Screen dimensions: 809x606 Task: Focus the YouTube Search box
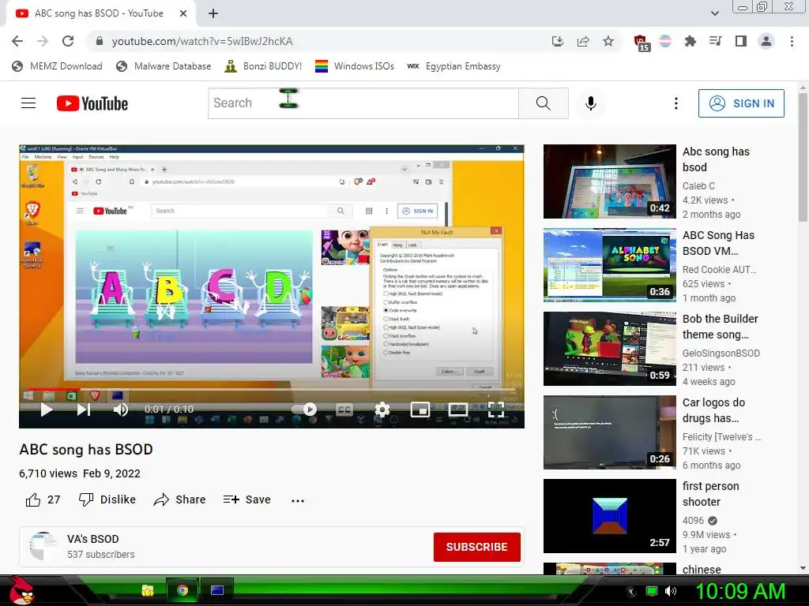[363, 103]
